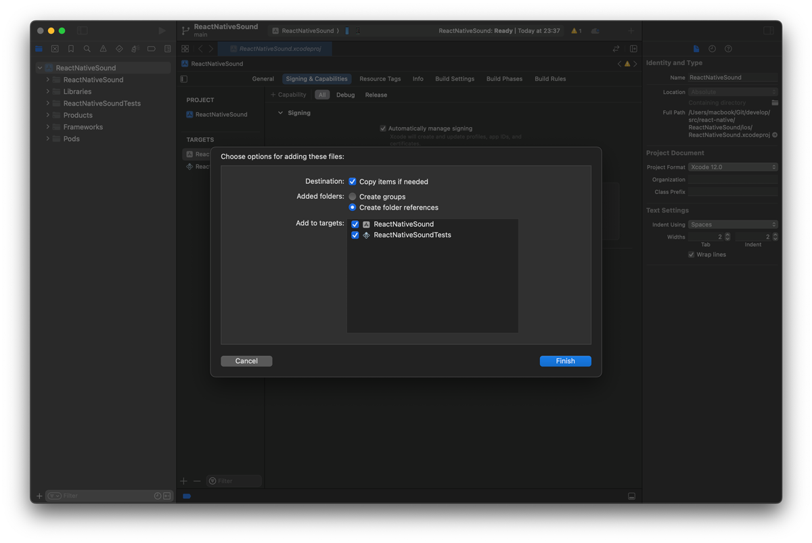The image size is (812, 543).
Task: Select the File inspector icon
Action: click(x=696, y=49)
